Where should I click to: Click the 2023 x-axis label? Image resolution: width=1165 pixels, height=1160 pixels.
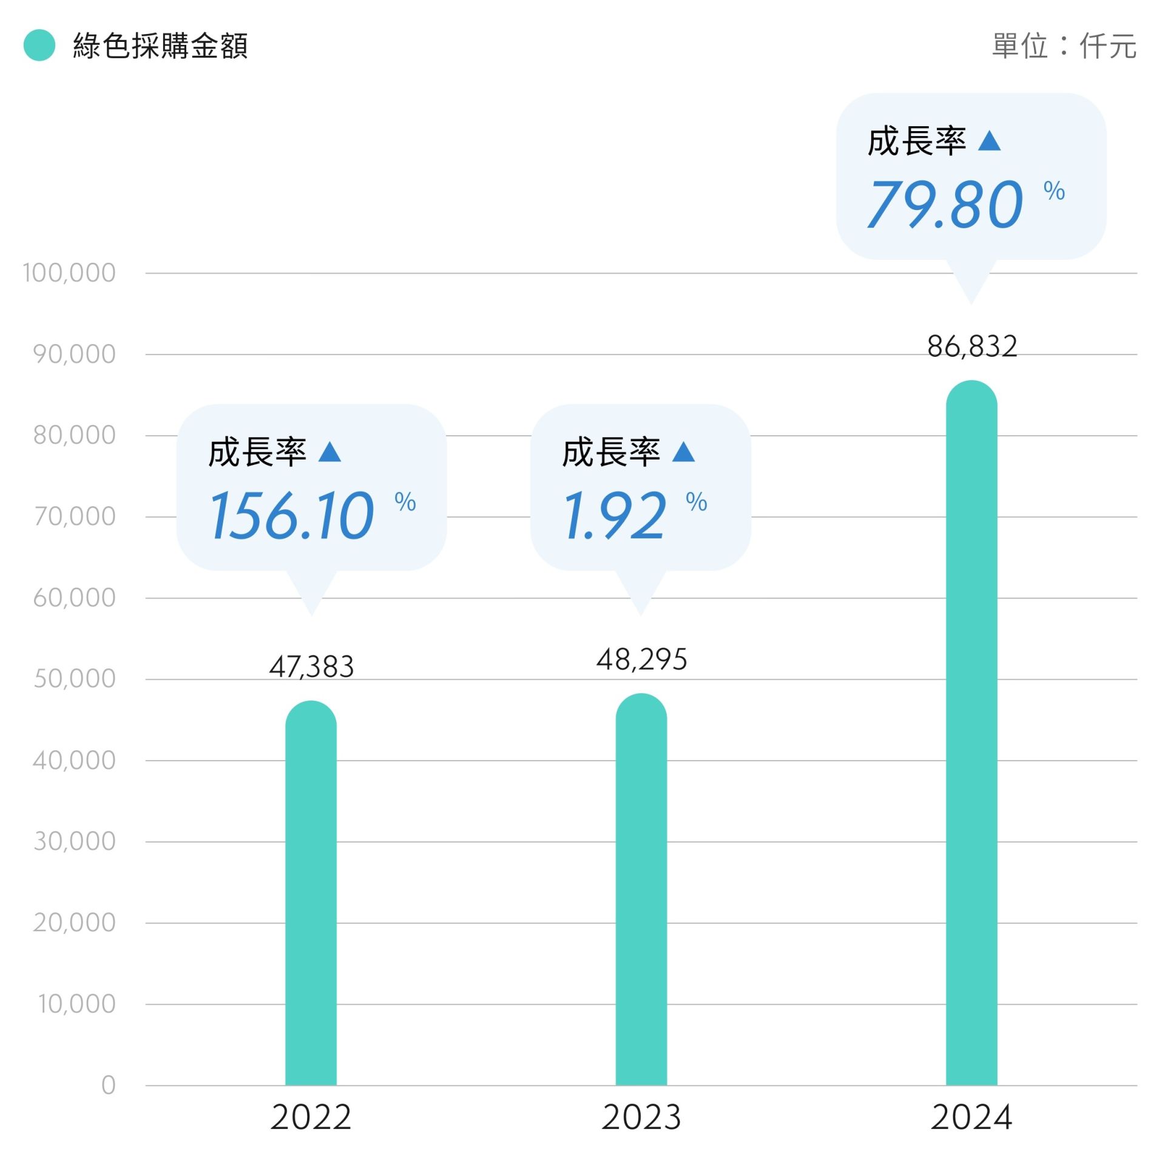coord(641,1117)
